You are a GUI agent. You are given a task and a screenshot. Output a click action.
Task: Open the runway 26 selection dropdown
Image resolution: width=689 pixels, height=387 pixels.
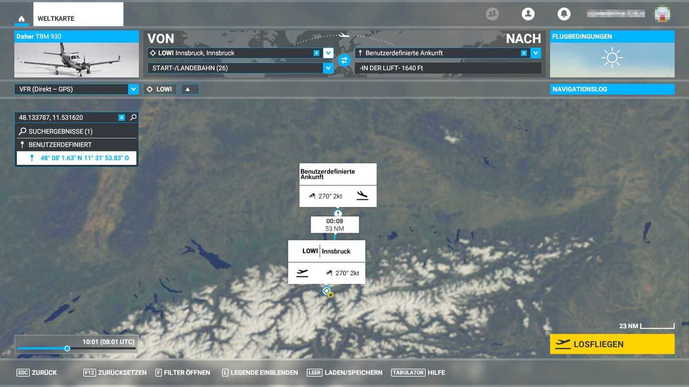(328, 68)
